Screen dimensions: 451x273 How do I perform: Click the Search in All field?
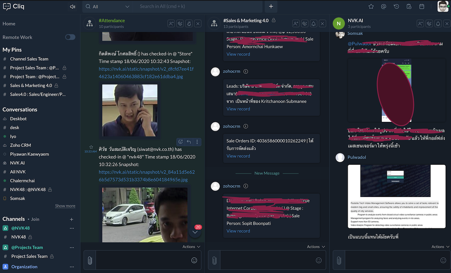tap(199, 6)
